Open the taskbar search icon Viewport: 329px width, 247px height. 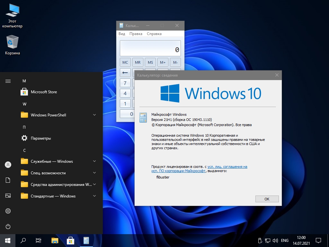[x=23, y=240]
